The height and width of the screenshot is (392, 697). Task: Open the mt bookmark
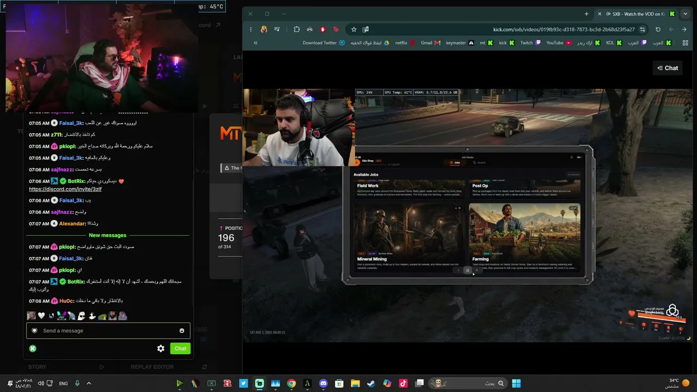pyautogui.click(x=486, y=43)
